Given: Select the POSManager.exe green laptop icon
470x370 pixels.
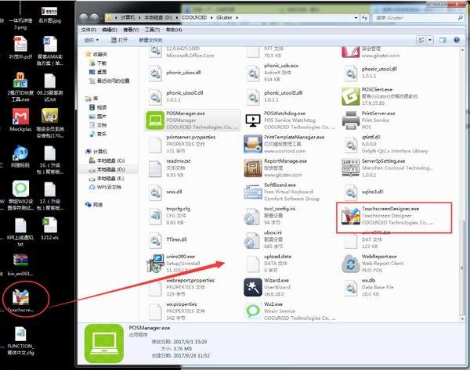Looking at the screenshot, I should (155, 120).
